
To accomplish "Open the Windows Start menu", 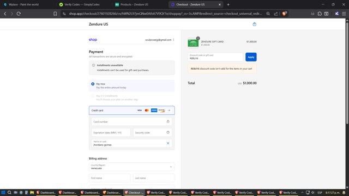I will coord(3,192).
